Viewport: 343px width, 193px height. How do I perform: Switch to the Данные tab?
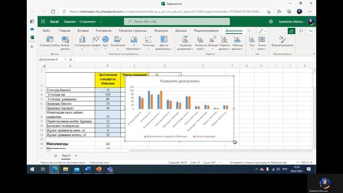[181, 31]
